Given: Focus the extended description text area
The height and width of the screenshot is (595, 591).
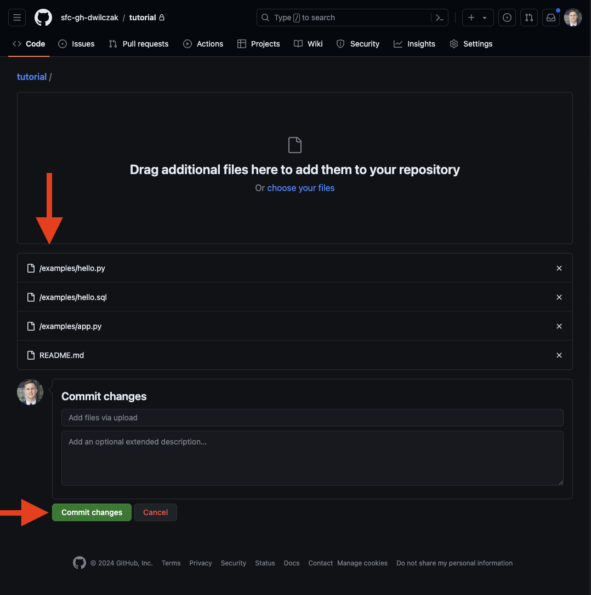Looking at the screenshot, I should 312,458.
